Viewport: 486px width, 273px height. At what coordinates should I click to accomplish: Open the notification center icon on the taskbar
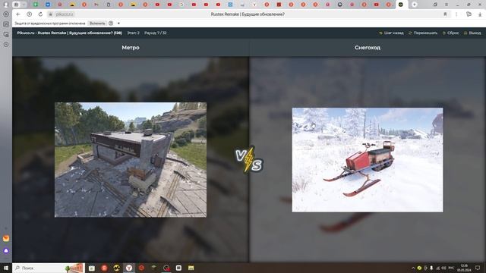(478, 268)
